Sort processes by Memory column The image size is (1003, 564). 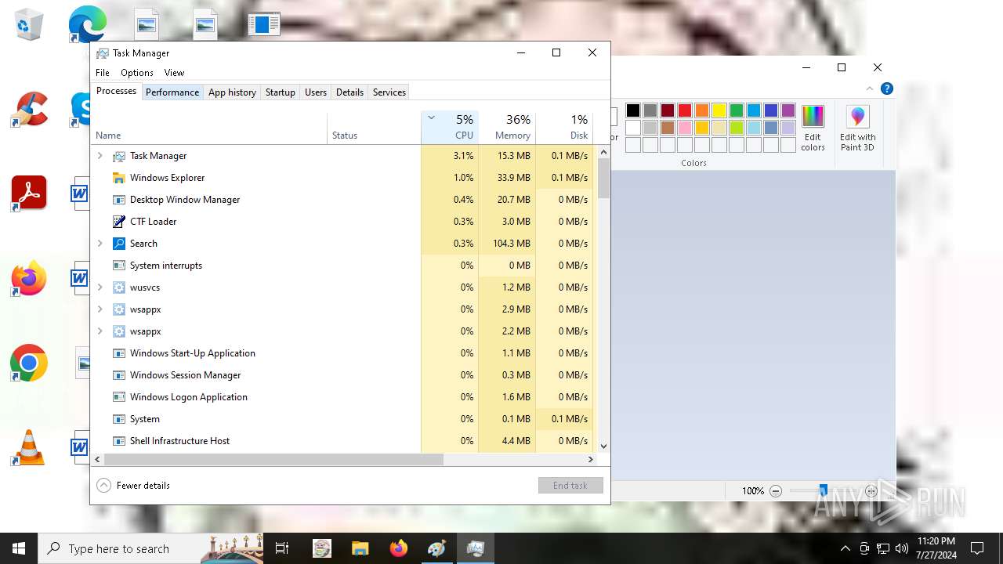click(x=507, y=128)
